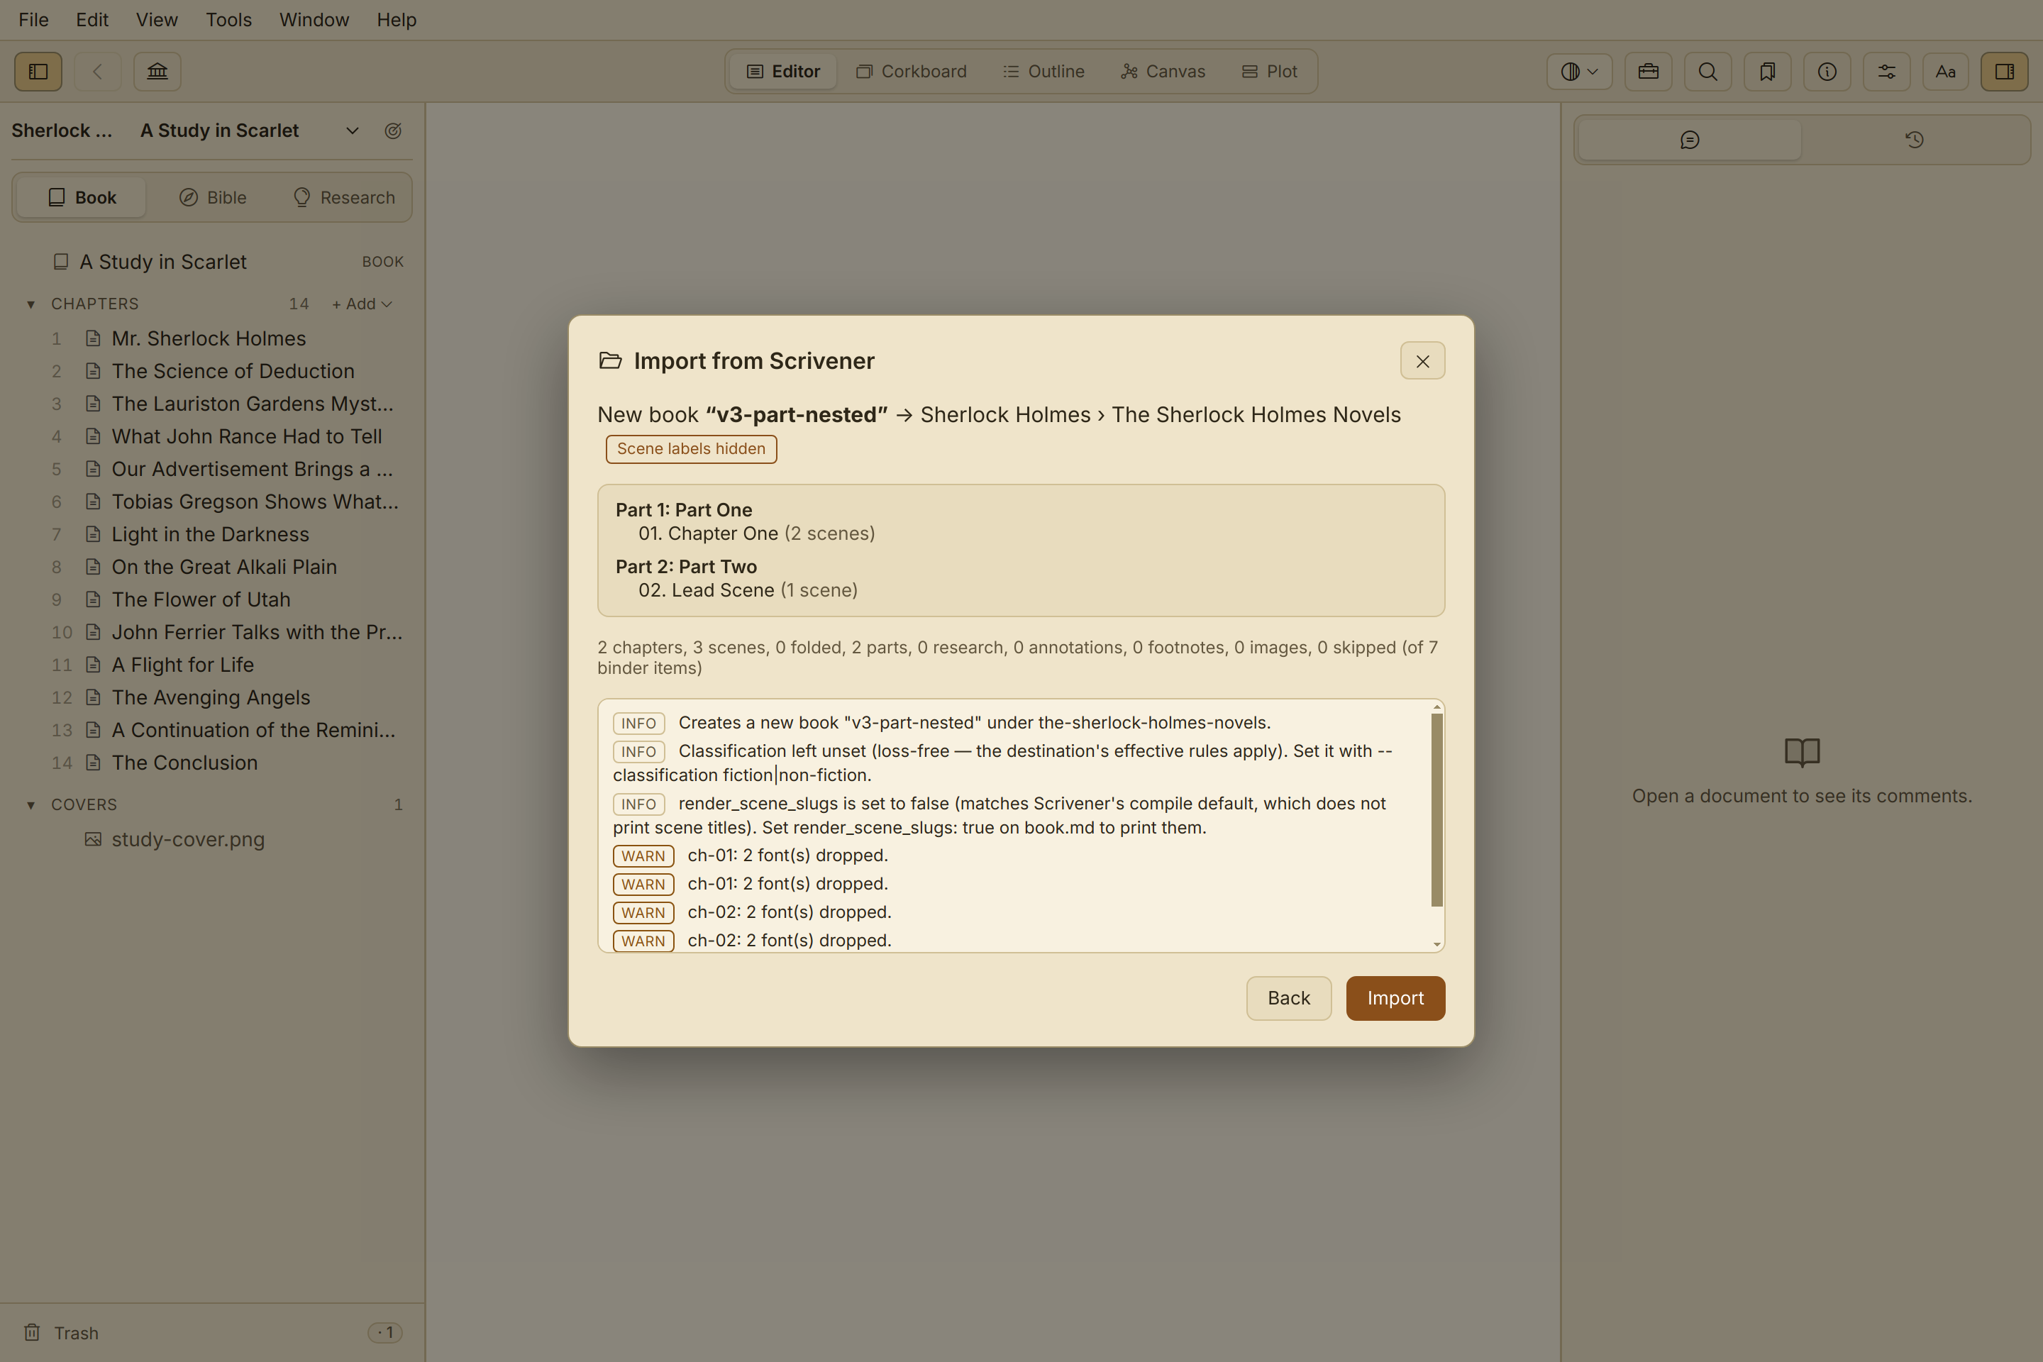This screenshot has height=1362, width=2043.
Task: Select the Bible sidebar tab
Action: point(213,197)
